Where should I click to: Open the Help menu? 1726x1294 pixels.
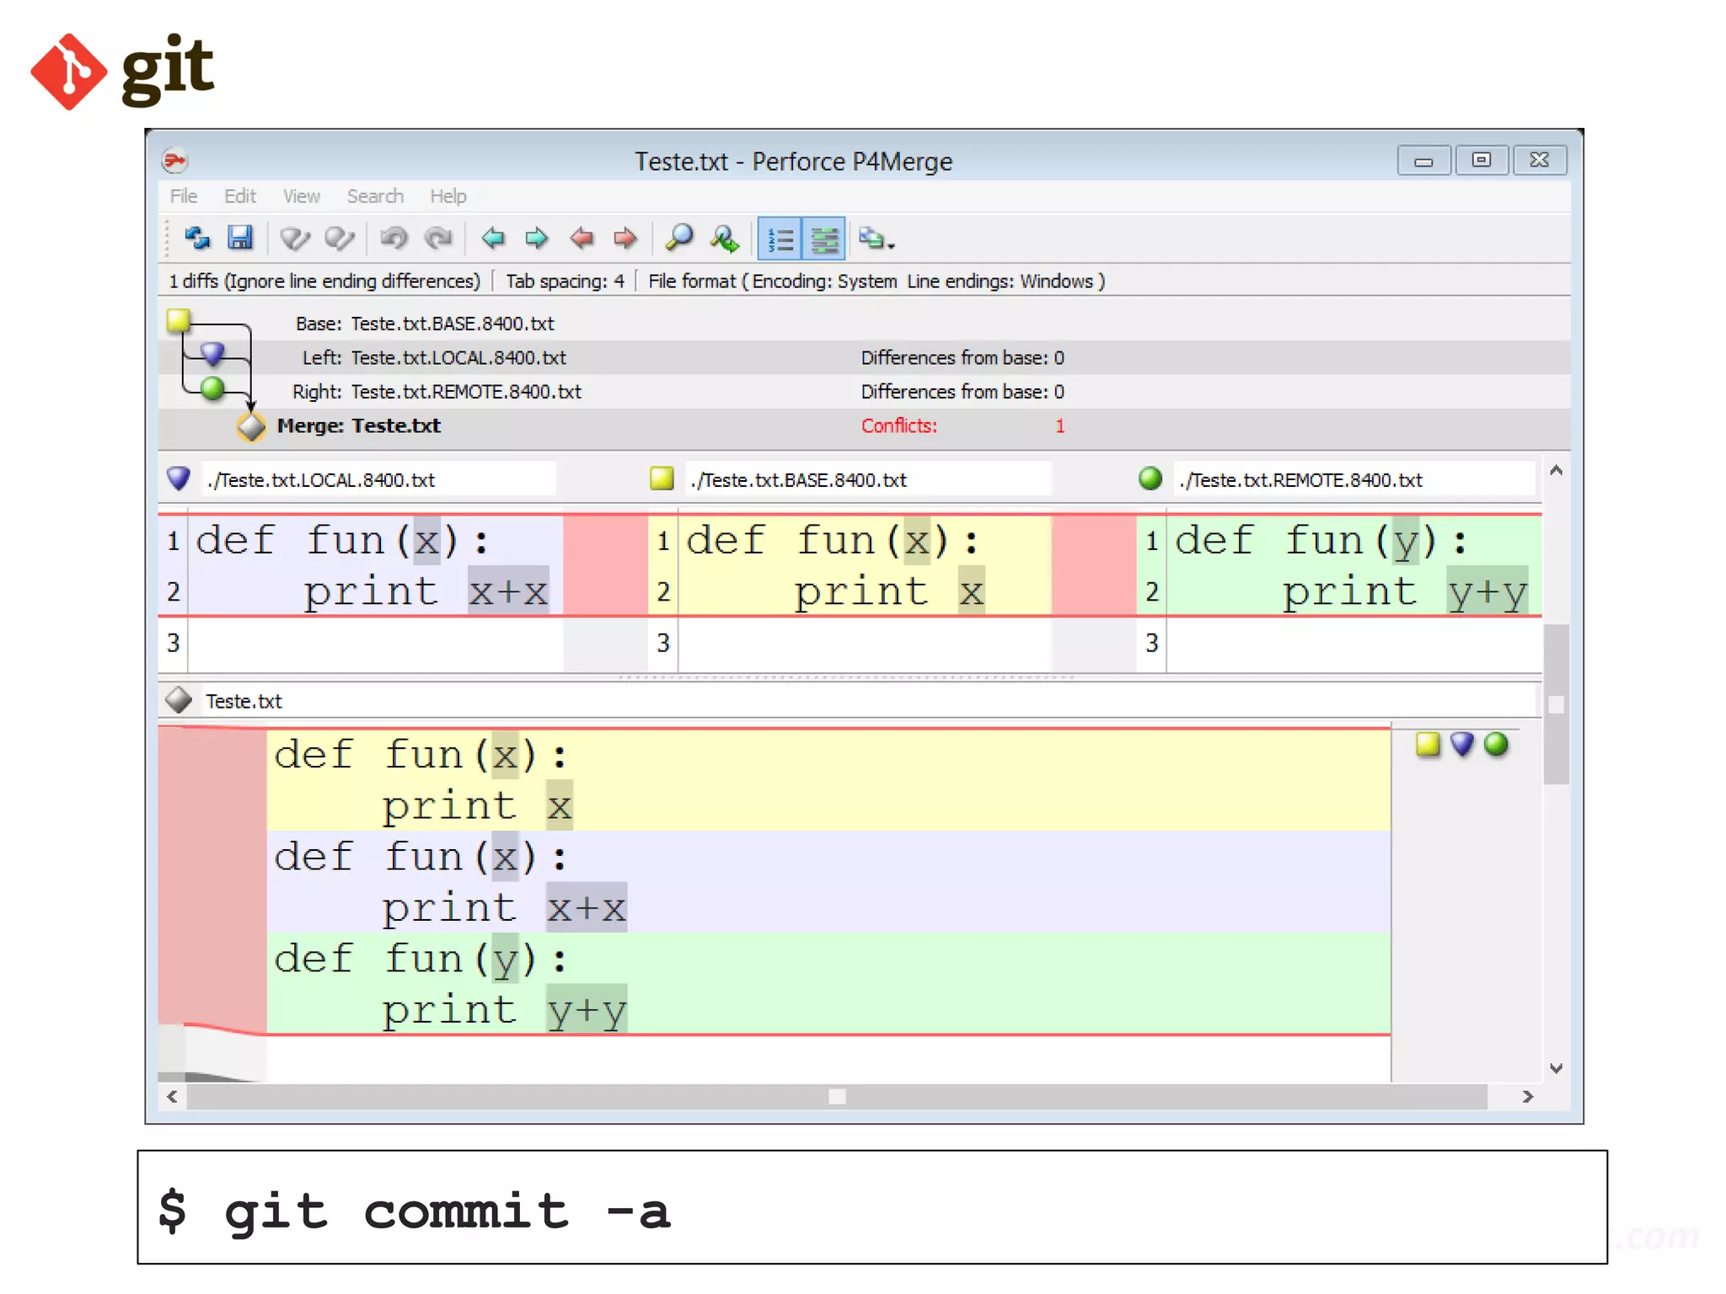(x=448, y=196)
